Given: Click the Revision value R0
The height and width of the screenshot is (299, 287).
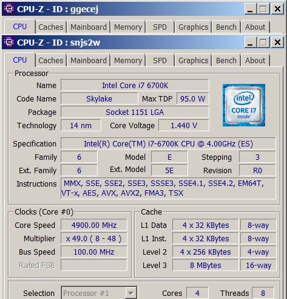Looking at the screenshot, I should (257, 170).
